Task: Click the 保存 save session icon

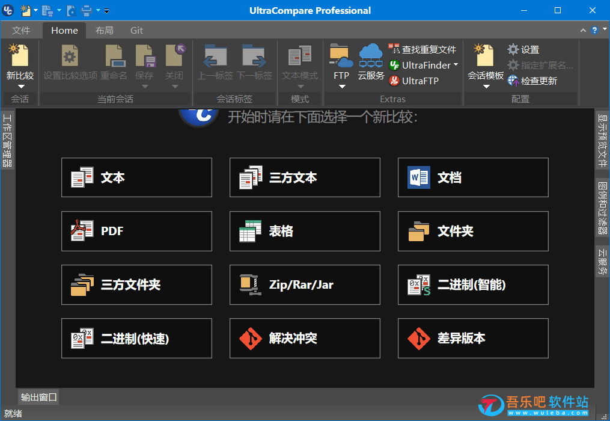Action: 145,55
